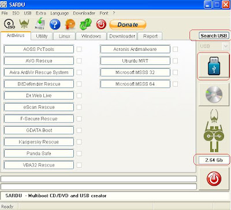This screenshot has height=210, width=231.
Task: Open the USB menu
Action: click(x=28, y=13)
